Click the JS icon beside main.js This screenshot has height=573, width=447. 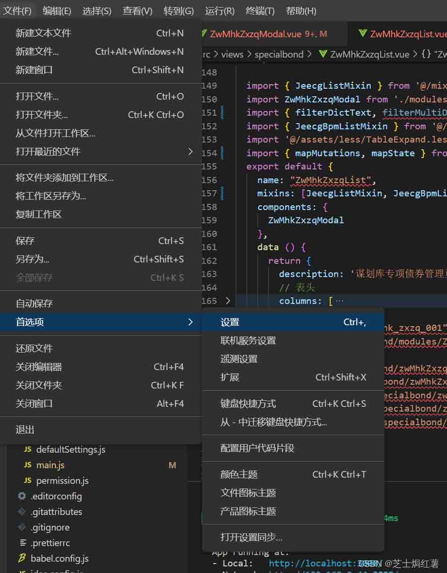(x=27, y=465)
